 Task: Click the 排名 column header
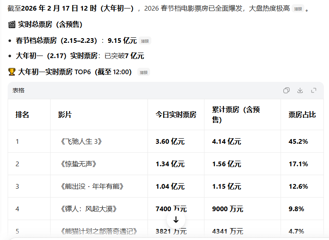(23, 115)
